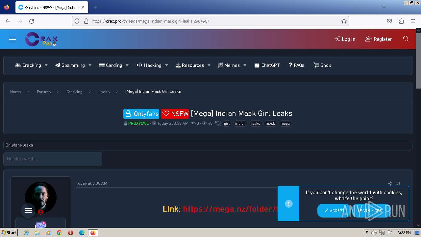The height and width of the screenshot is (237, 421).
Task: Click the poster's avatar image
Action: [41, 197]
